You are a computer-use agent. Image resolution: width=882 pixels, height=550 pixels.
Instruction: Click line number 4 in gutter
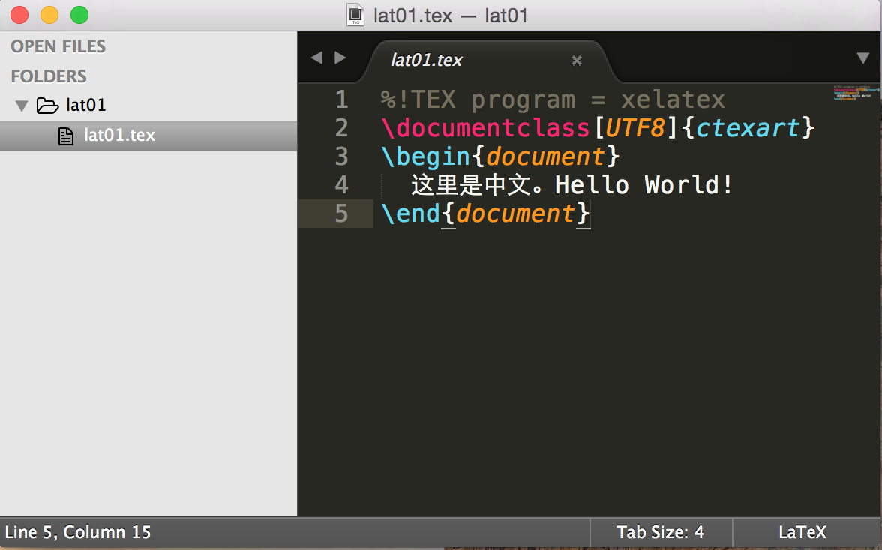point(341,185)
